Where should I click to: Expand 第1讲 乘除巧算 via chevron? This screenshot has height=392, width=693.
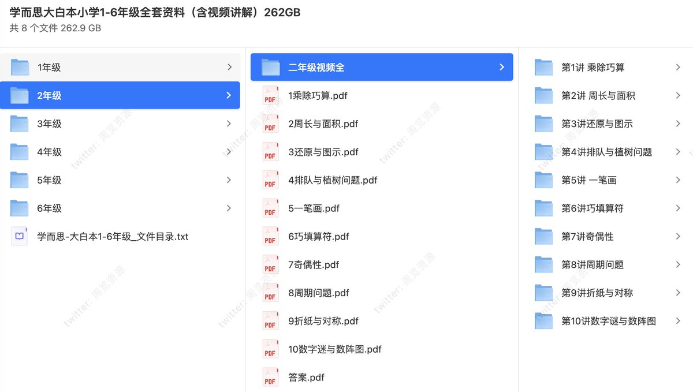(678, 68)
